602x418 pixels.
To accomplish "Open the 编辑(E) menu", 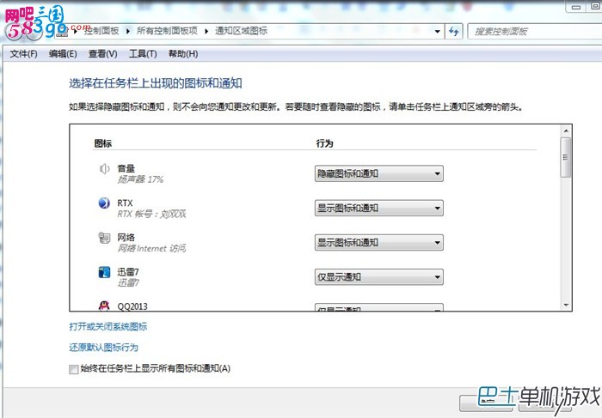I will [x=63, y=54].
